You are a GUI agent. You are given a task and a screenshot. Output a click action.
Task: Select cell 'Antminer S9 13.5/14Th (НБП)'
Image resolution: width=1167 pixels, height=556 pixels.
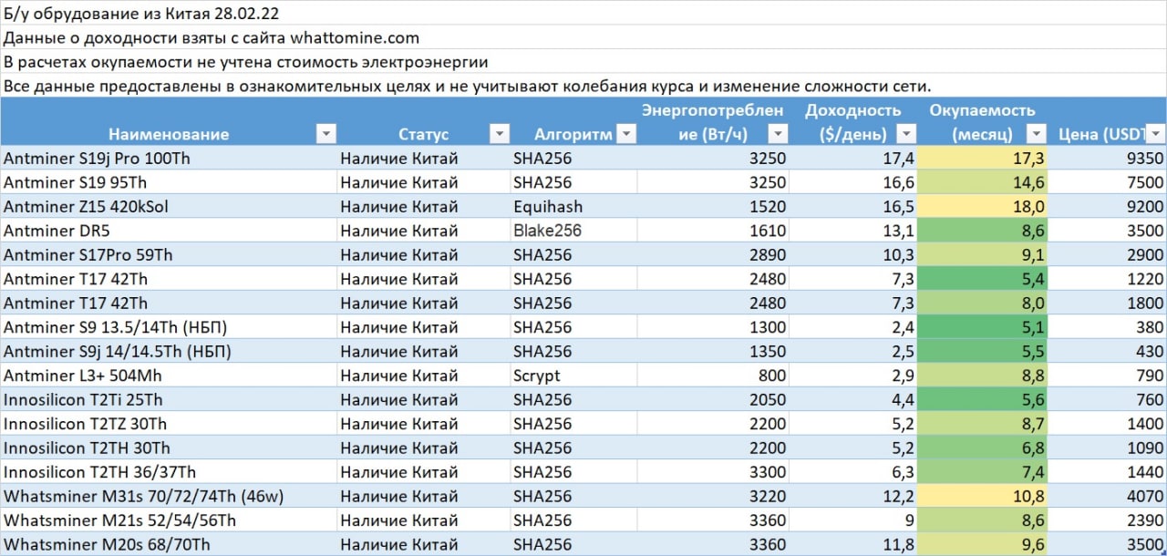click(x=169, y=327)
